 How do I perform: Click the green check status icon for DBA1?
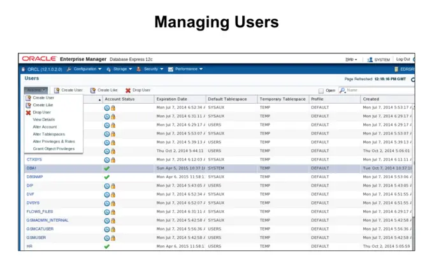(106, 168)
